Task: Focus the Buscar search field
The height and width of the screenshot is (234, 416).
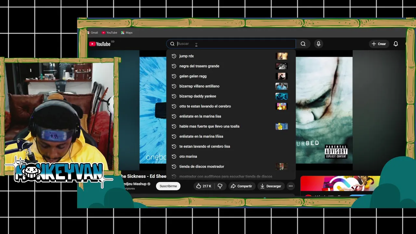Action: coord(231,44)
